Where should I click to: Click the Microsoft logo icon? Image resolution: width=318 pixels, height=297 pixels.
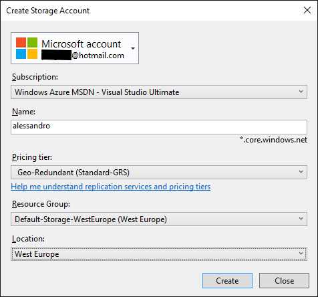pyautogui.click(x=27, y=48)
